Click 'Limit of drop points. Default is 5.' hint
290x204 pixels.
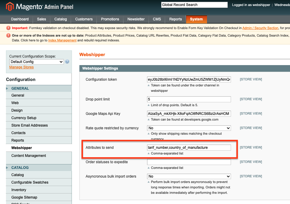174,105
